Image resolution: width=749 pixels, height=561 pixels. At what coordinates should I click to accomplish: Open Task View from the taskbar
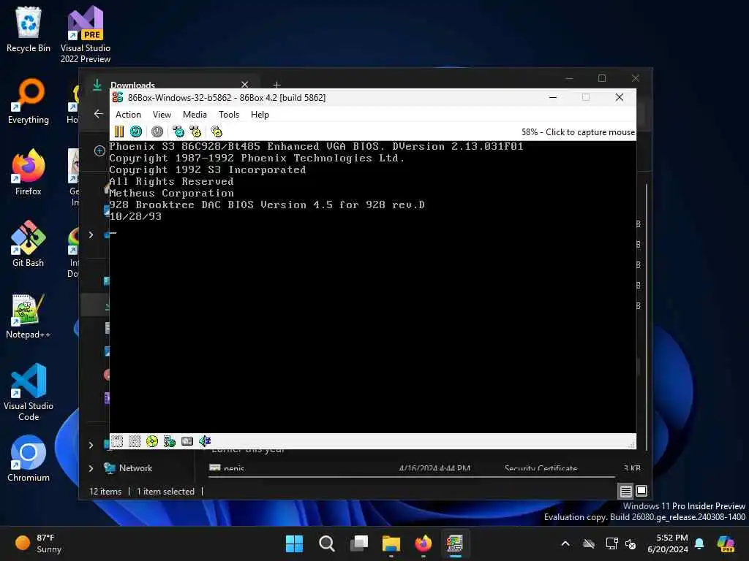(x=358, y=543)
